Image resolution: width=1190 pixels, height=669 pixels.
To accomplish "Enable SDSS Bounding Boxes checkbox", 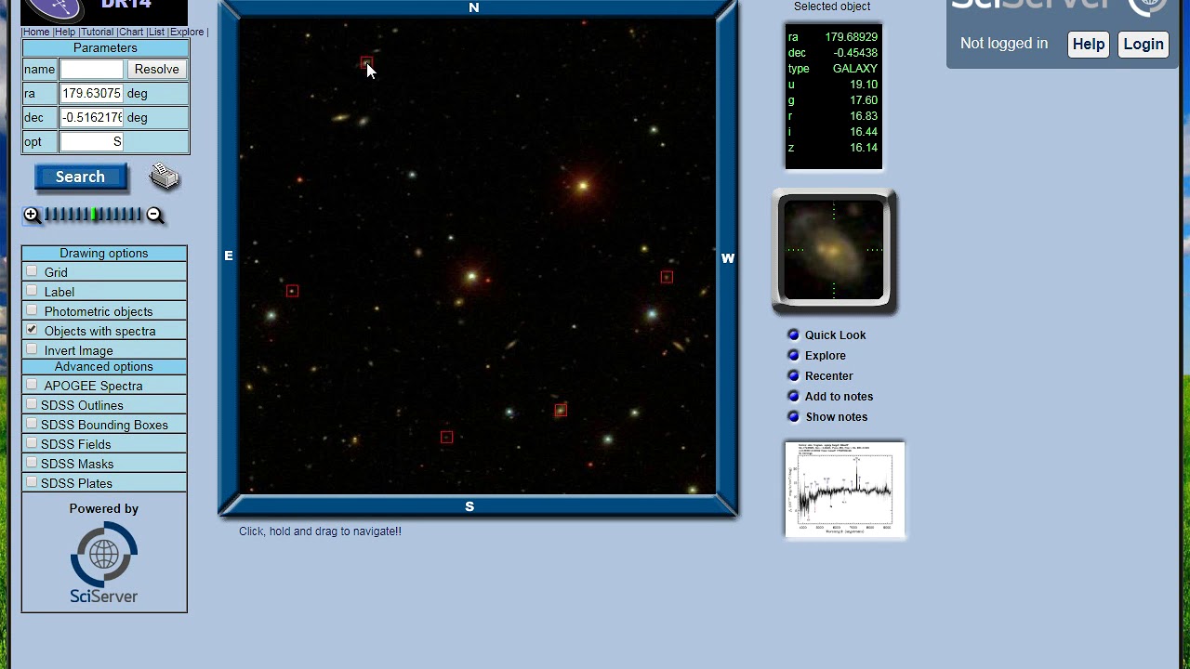I will click(33, 424).
